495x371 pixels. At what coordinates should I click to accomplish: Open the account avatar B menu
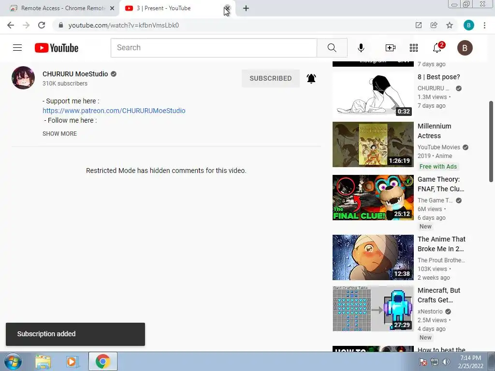(465, 48)
